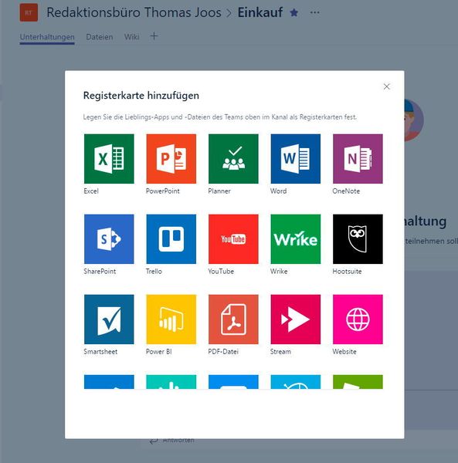Image resolution: width=458 pixels, height=463 pixels.
Task: Open the more options ellipsis for Einkauf
Action: (x=314, y=12)
